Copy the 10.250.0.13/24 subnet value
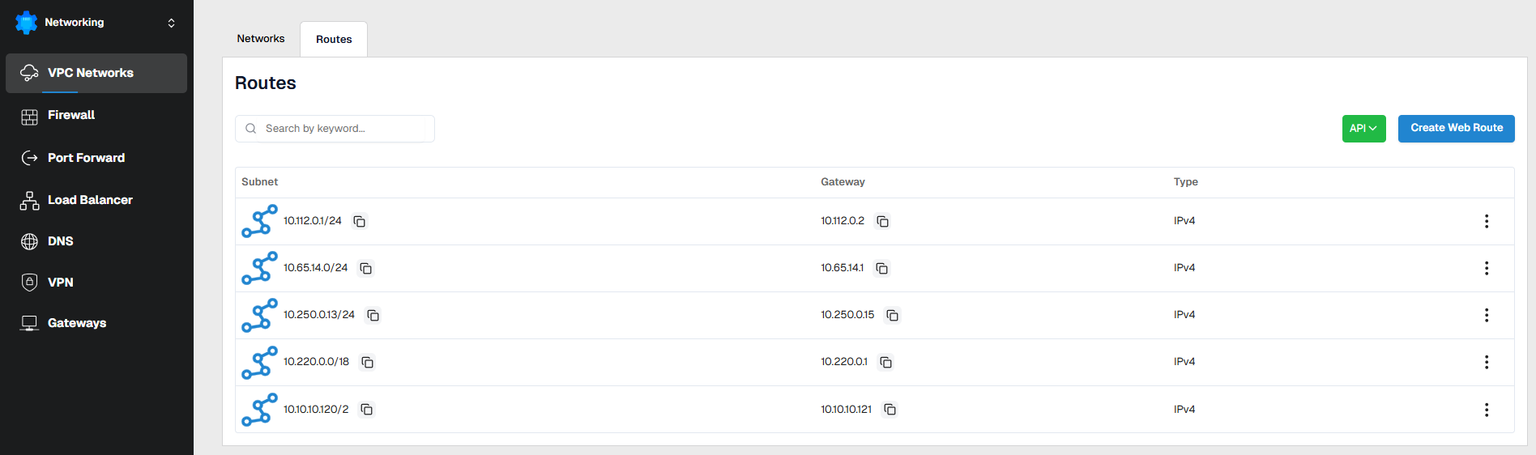 coord(373,315)
